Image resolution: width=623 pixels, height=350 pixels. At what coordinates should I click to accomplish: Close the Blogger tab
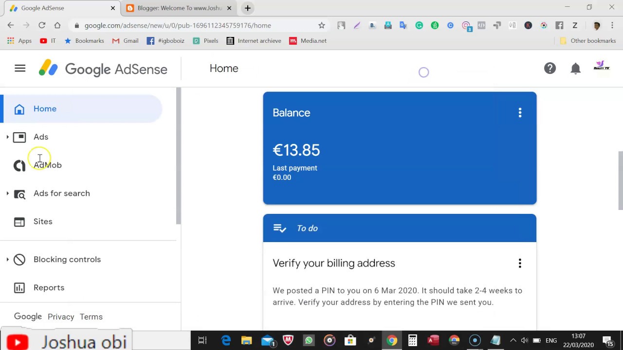(230, 8)
